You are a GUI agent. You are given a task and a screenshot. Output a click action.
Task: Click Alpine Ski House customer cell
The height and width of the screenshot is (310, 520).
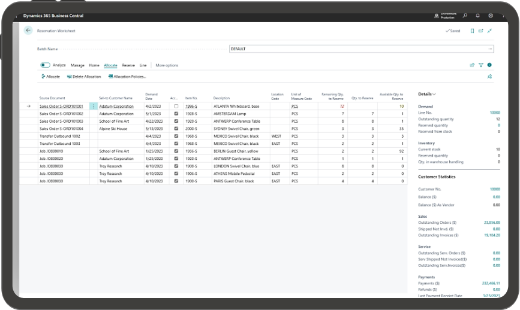113,129
